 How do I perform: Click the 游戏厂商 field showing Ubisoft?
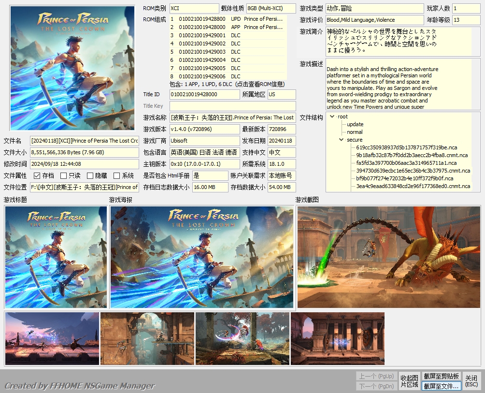204,141
